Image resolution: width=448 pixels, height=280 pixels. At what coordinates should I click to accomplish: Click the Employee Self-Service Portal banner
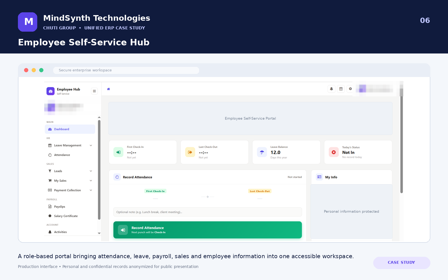[250, 118]
